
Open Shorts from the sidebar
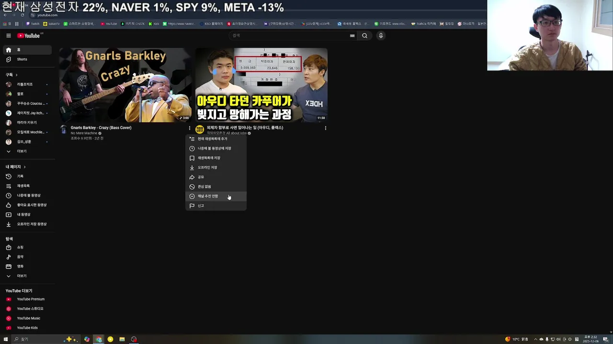coord(27,59)
